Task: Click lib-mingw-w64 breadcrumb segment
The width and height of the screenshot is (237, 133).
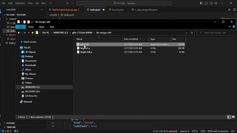Action: (104, 33)
